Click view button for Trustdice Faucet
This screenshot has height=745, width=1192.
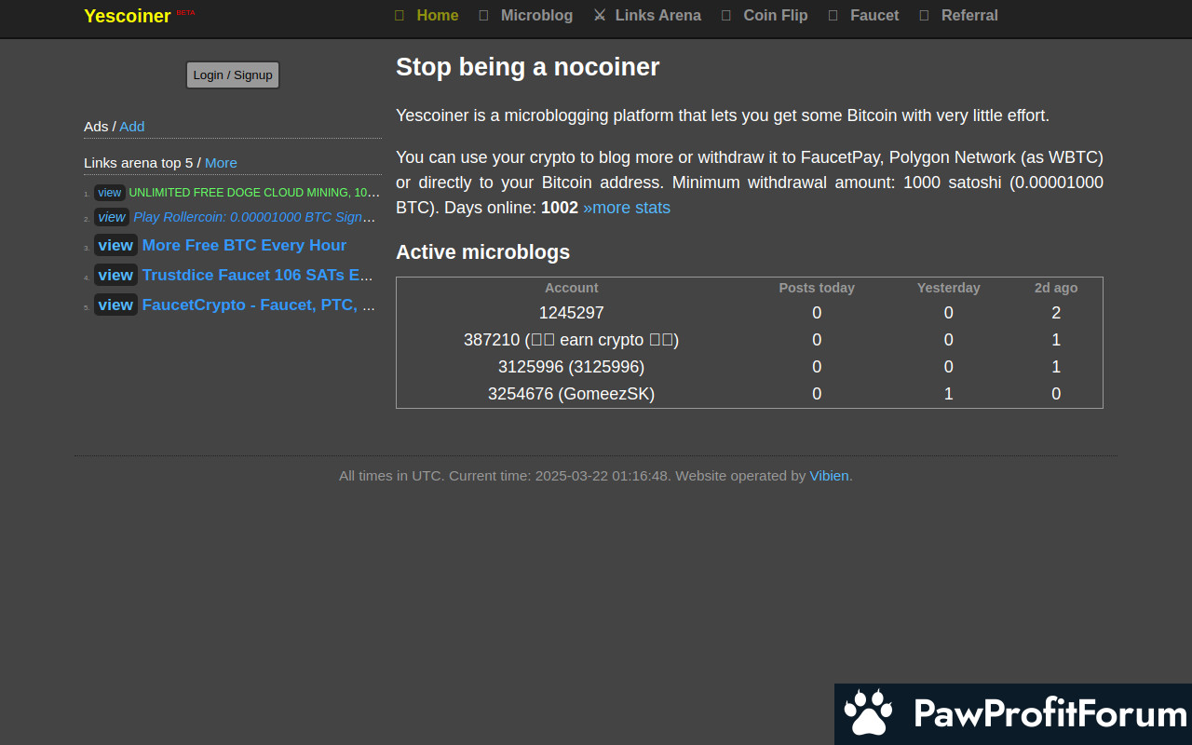(115, 275)
